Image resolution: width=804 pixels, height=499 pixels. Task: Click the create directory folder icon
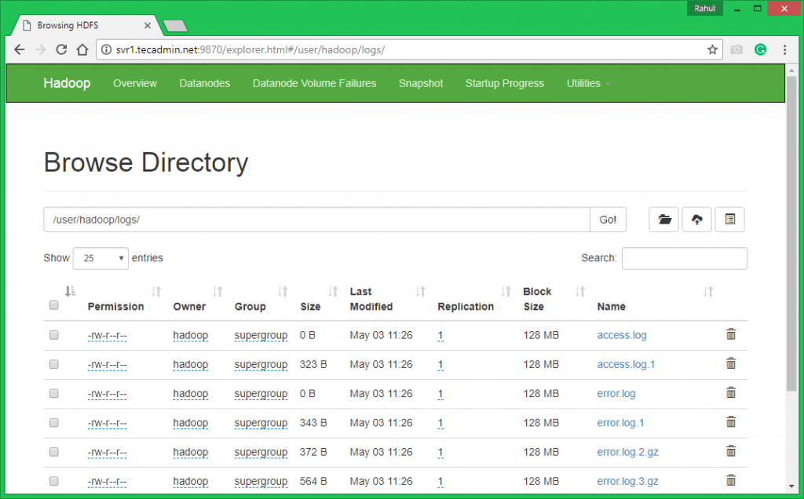664,220
